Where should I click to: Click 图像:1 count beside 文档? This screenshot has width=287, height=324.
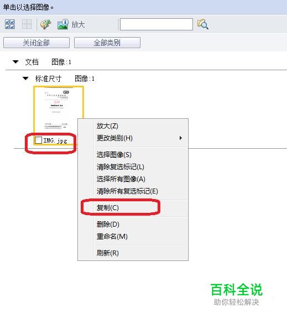tap(61, 62)
